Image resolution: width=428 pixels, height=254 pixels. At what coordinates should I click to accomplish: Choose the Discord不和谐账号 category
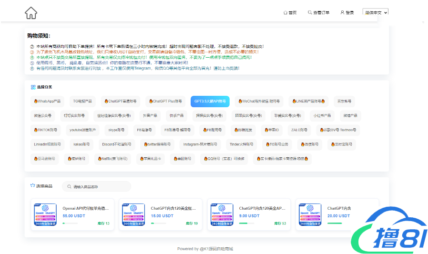[x=116, y=144]
